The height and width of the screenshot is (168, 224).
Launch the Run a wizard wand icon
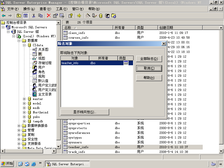88,16
